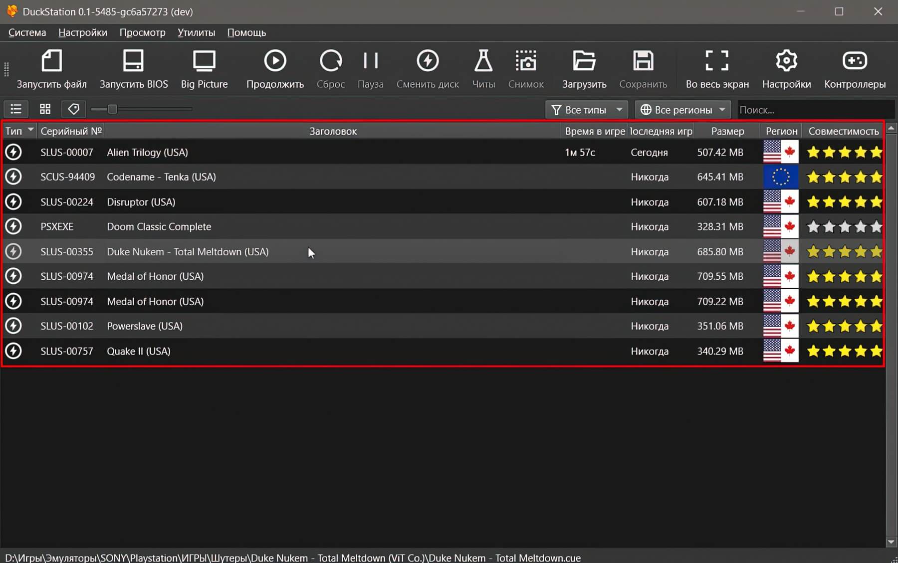Screen dimensions: 898x563
Task: Sort by Совместимость column header
Action: tap(843, 131)
